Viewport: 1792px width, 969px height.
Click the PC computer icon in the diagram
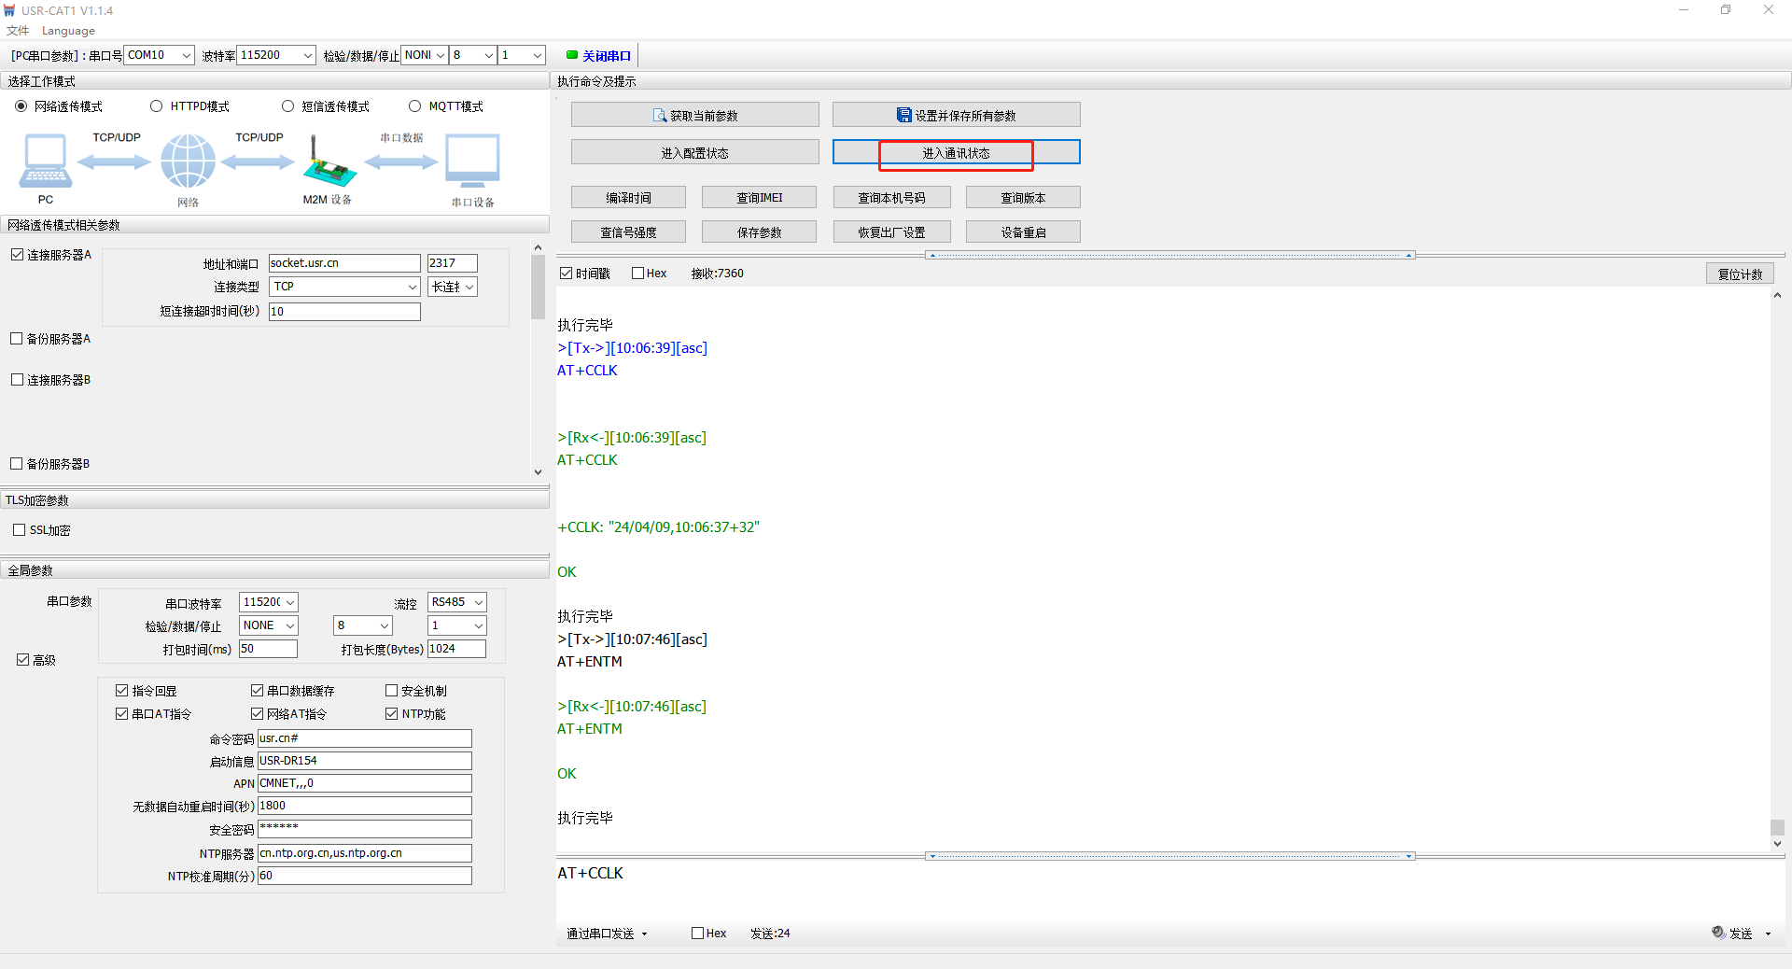click(45, 161)
